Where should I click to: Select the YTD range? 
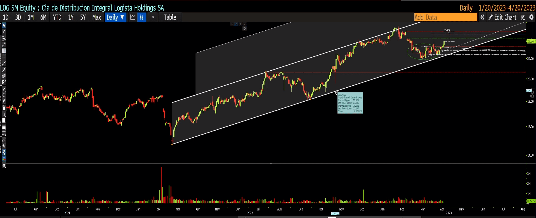click(57, 17)
